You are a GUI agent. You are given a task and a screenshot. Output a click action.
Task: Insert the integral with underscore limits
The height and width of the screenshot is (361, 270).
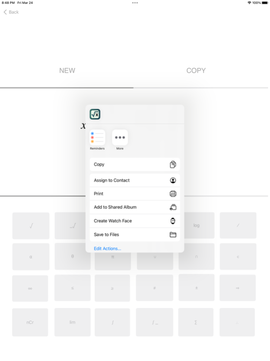click(x=154, y=322)
